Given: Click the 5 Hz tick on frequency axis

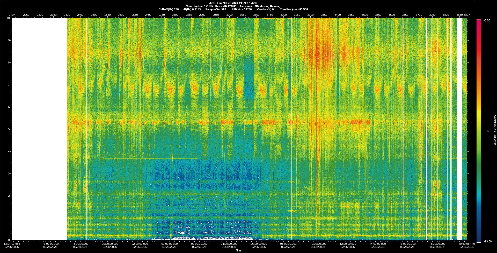Looking at the screenshot, I should coord(9,129).
